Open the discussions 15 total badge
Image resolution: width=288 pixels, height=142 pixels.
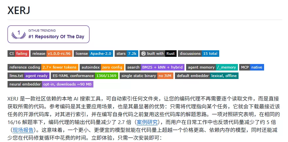click(x=199, y=54)
